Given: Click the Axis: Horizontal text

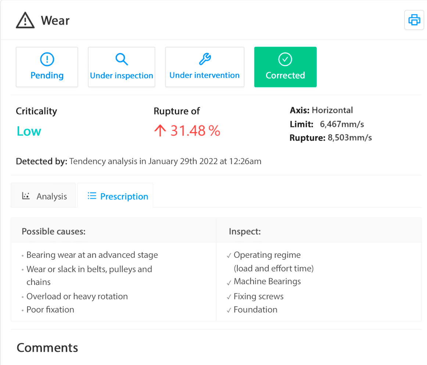Looking at the screenshot, I should point(321,110).
